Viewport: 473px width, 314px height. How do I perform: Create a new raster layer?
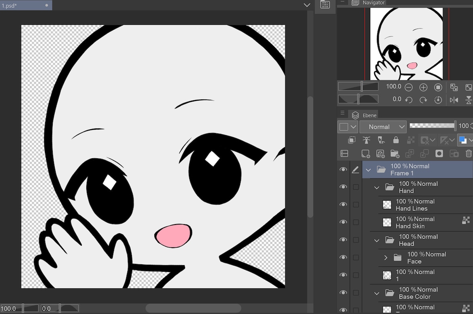(366, 154)
